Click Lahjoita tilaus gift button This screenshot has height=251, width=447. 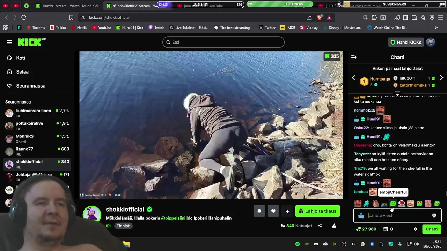tap(317, 211)
